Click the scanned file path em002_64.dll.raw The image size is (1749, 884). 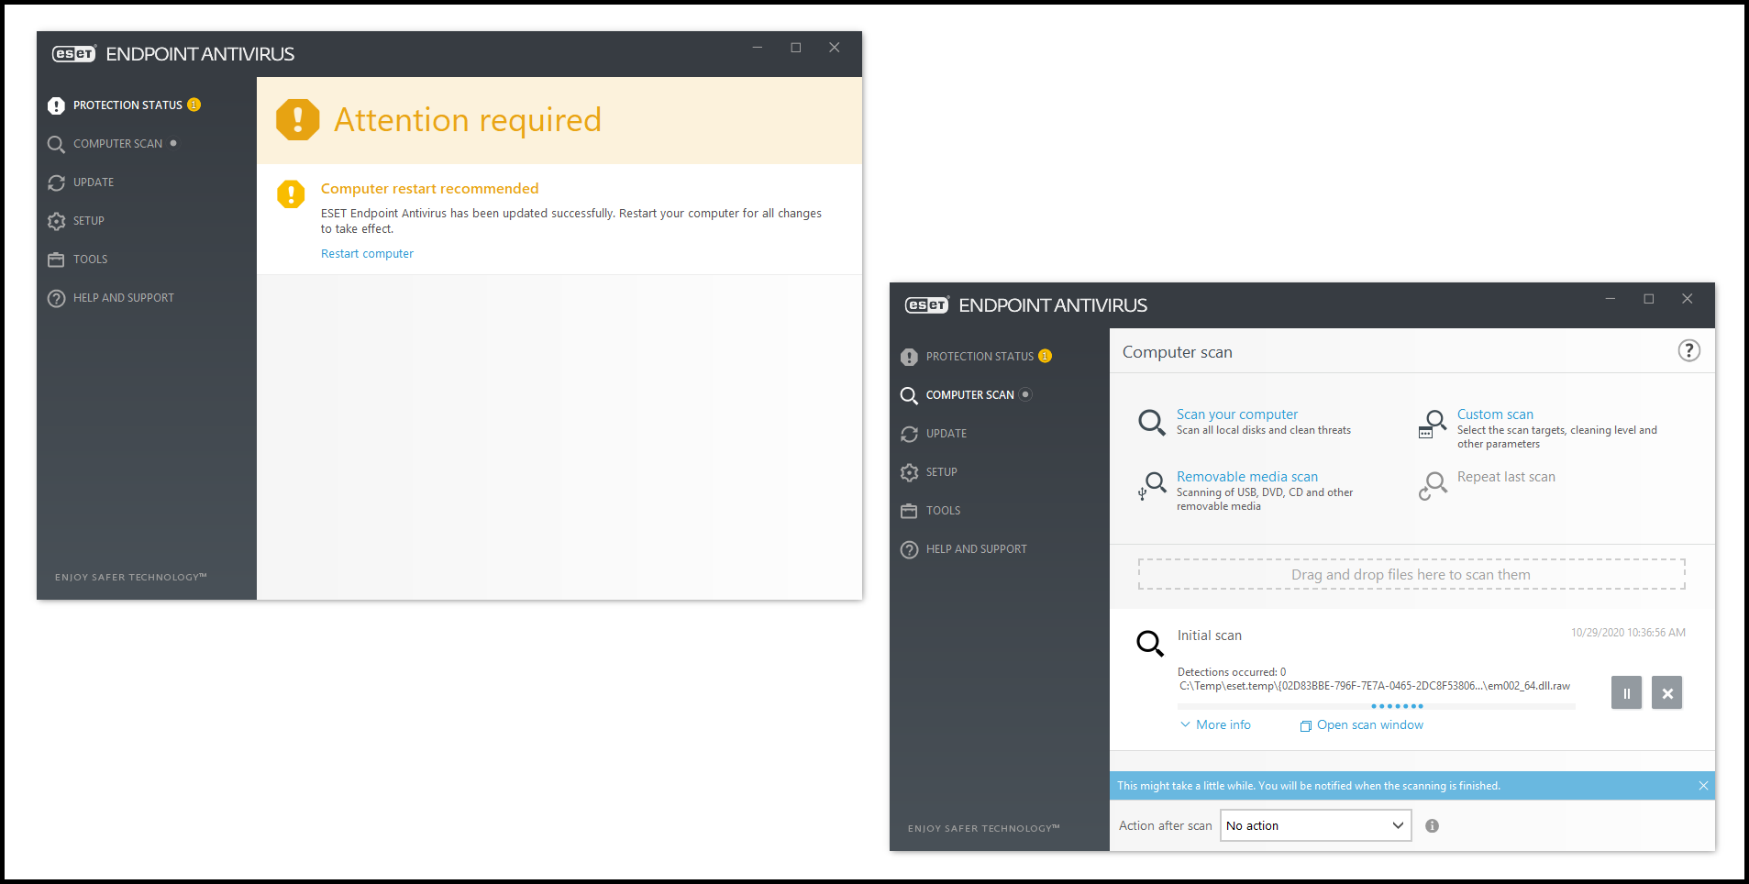(1374, 686)
